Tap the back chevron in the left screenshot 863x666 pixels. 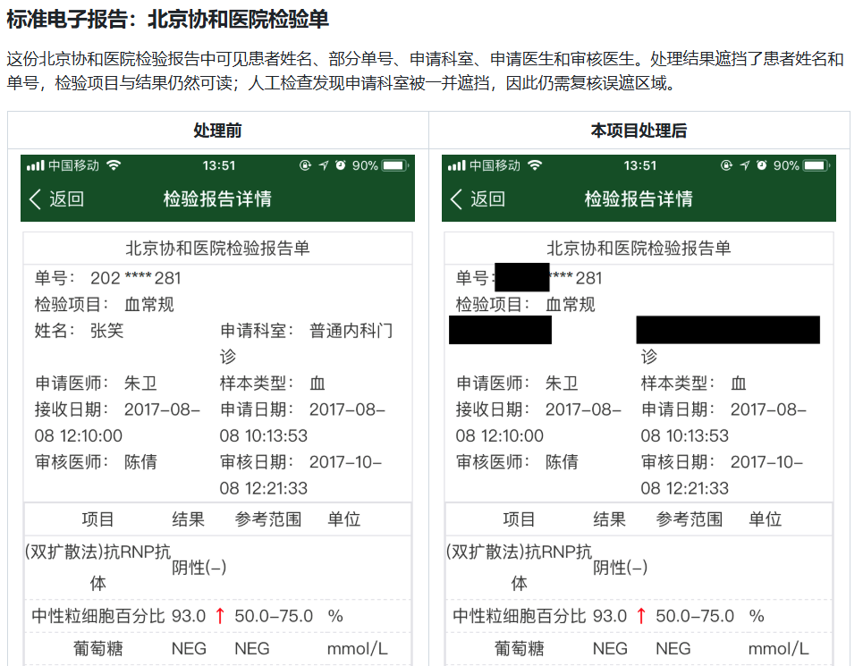(x=35, y=199)
